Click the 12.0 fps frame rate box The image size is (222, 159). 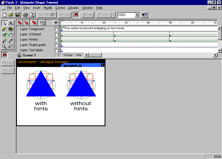[x=68, y=55]
